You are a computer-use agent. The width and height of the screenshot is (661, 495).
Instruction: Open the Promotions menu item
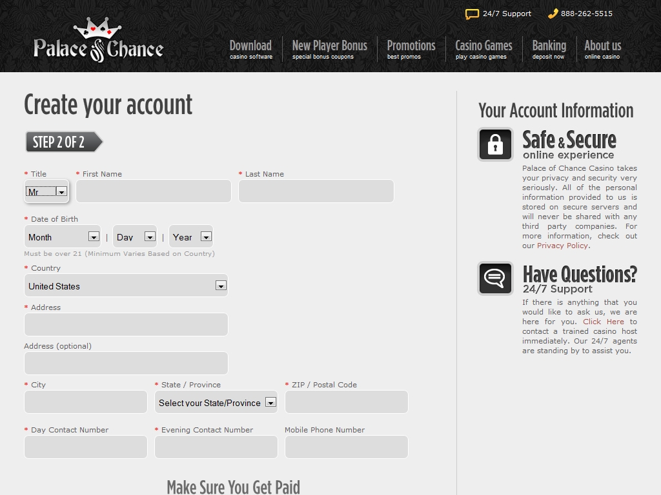point(411,49)
